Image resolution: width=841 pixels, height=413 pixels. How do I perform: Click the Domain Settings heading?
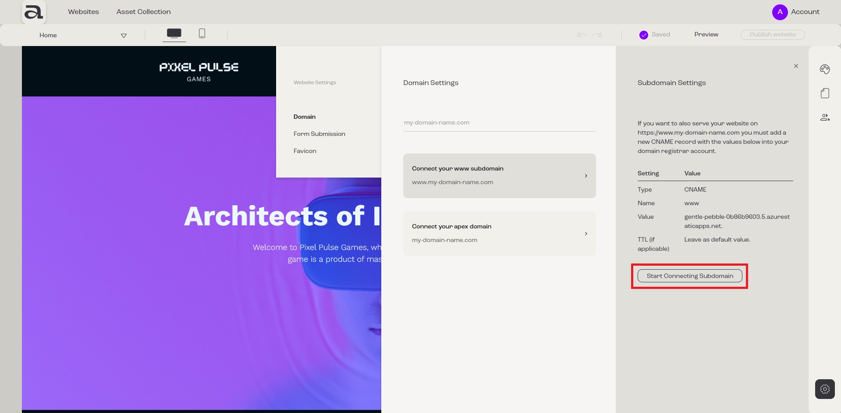click(431, 83)
